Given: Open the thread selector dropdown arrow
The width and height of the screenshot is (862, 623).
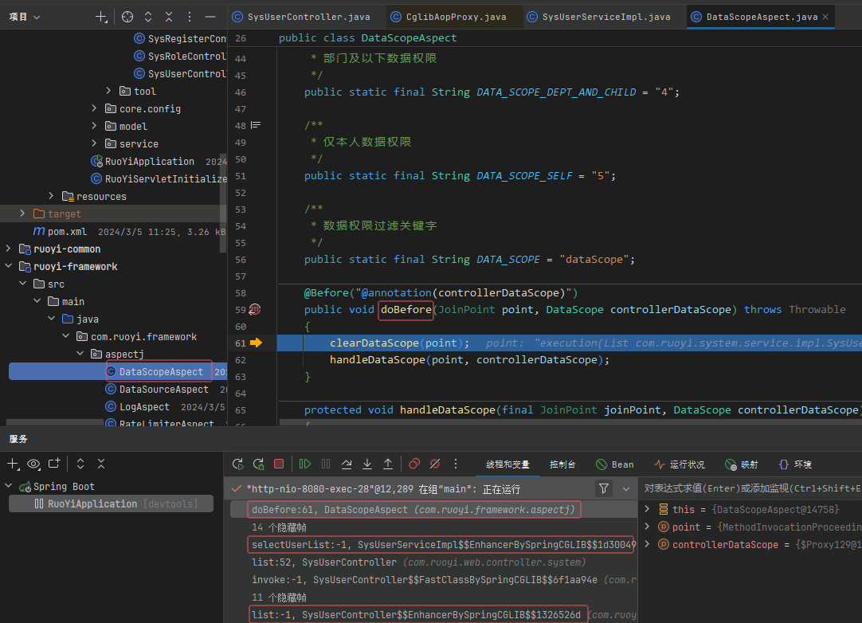Looking at the screenshot, I should pyautogui.click(x=626, y=488).
